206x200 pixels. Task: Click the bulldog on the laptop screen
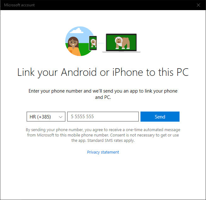[x=122, y=43]
